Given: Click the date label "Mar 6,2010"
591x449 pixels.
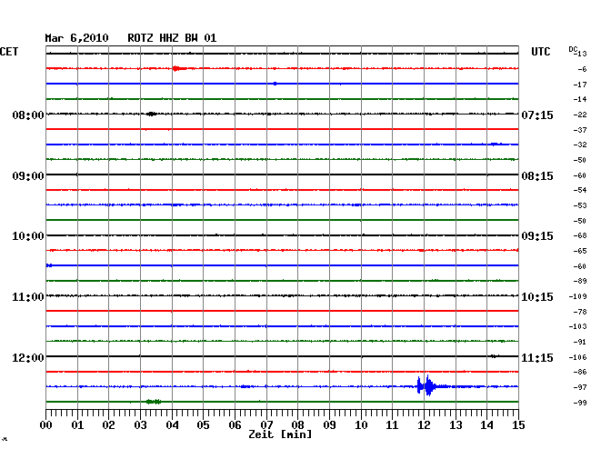Looking at the screenshot, I should tap(77, 38).
